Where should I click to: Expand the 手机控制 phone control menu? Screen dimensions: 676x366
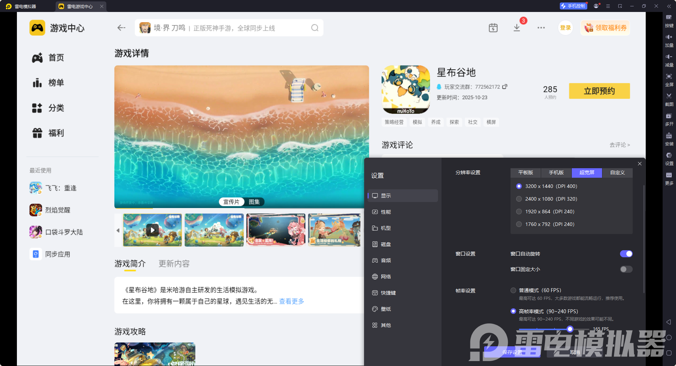point(573,6)
